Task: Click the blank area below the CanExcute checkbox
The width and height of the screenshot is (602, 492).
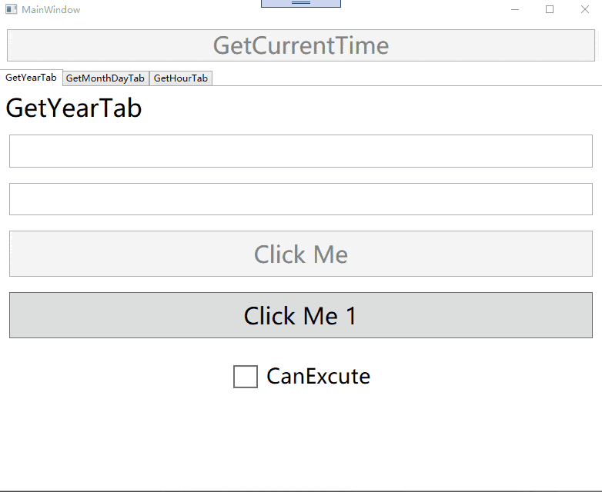Action: pos(301,437)
